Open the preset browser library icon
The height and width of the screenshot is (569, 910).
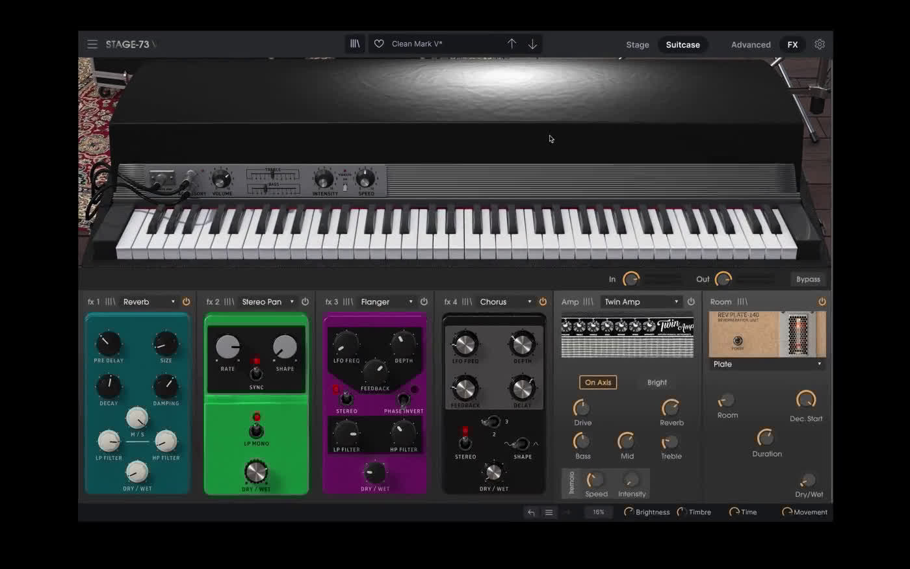tap(355, 44)
